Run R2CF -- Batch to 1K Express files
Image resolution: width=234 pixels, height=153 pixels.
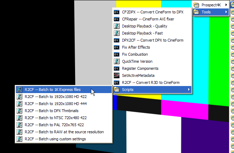(x=64, y=90)
